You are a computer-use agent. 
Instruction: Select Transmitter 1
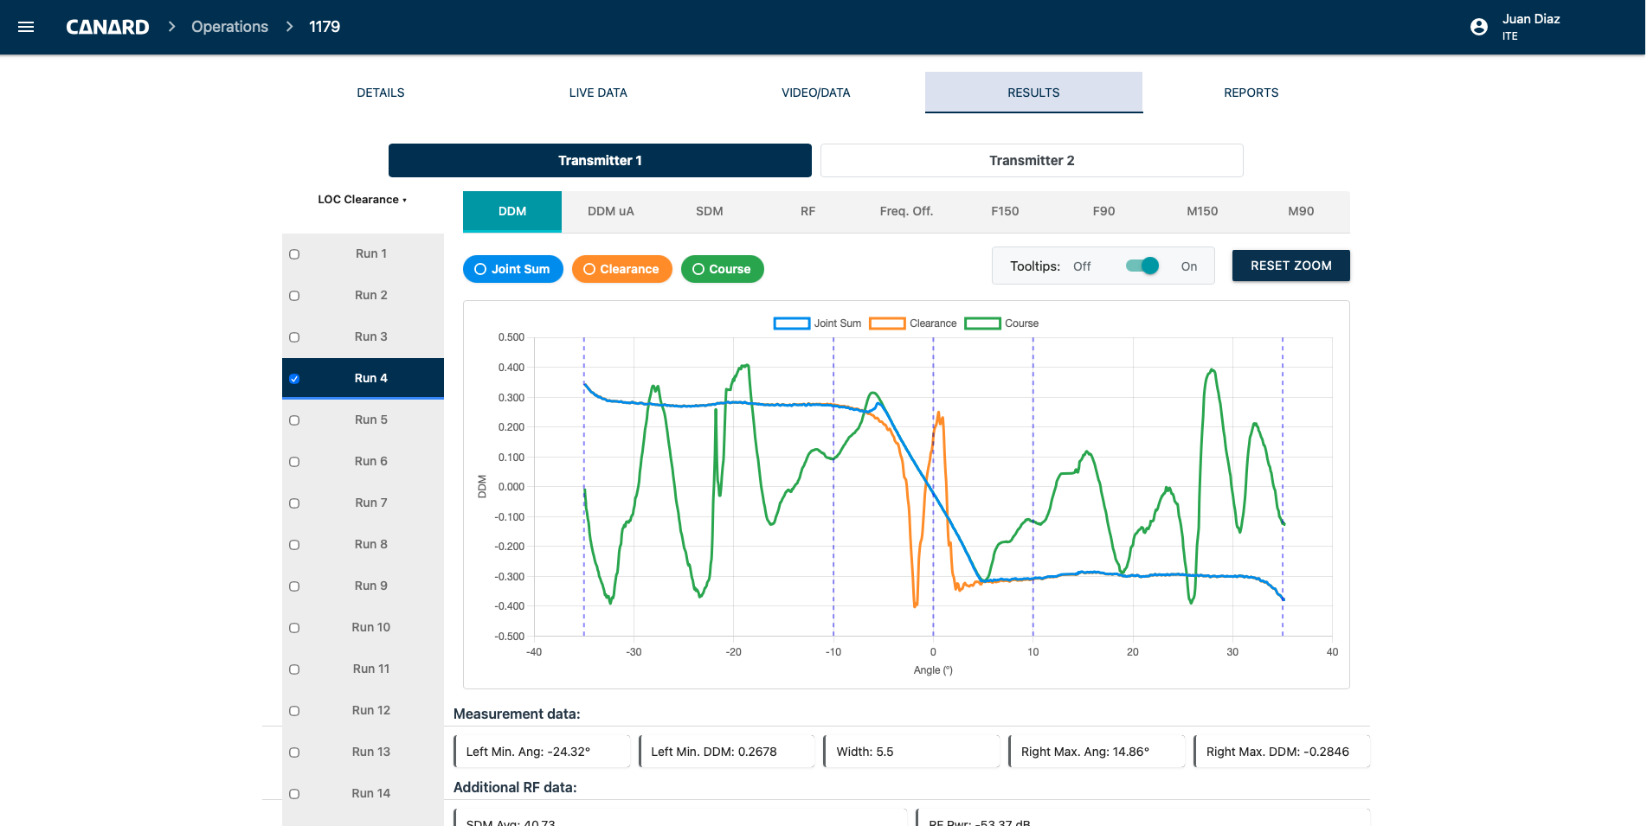(600, 161)
